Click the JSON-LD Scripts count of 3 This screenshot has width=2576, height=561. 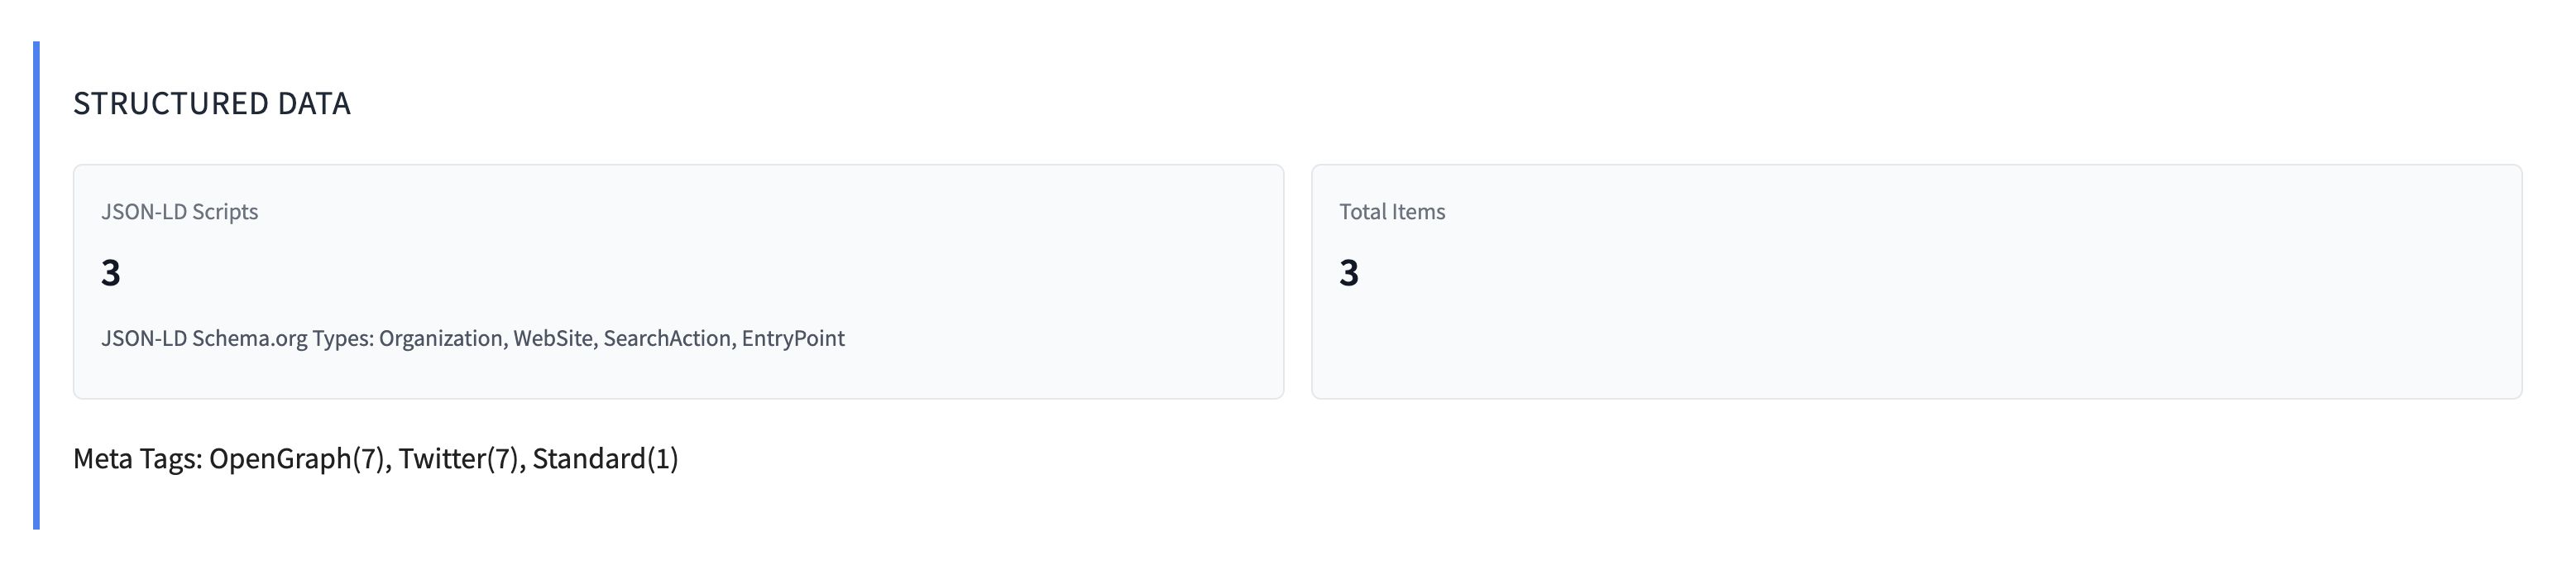tap(111, 273)
